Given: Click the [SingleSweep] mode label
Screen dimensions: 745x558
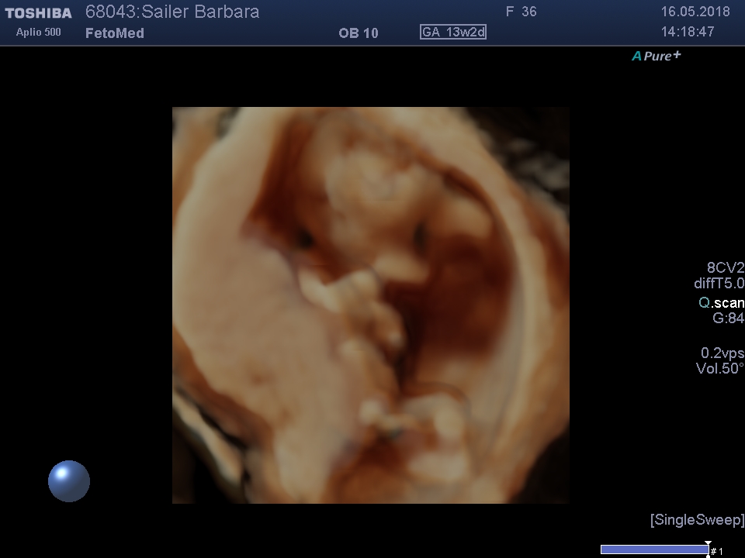Looking at the screenshot, I should pos(697,519).
